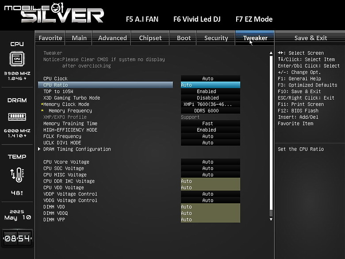Click the 2025 May 10 date display
Image resolution: width=345 pixels, height=259 pixels.
(x=17, y=215)
